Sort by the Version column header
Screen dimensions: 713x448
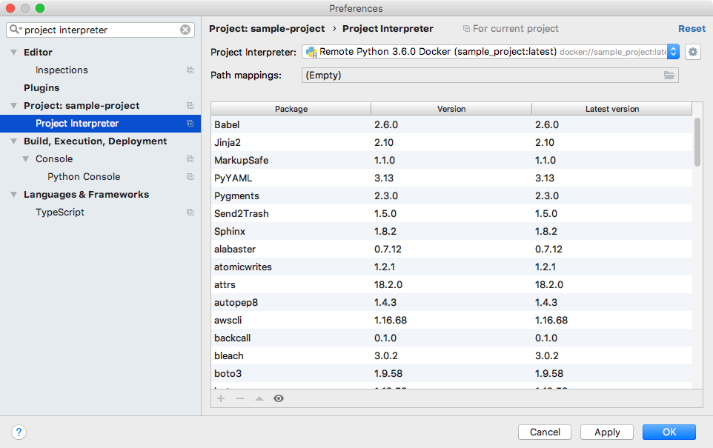tap(451, 109)
